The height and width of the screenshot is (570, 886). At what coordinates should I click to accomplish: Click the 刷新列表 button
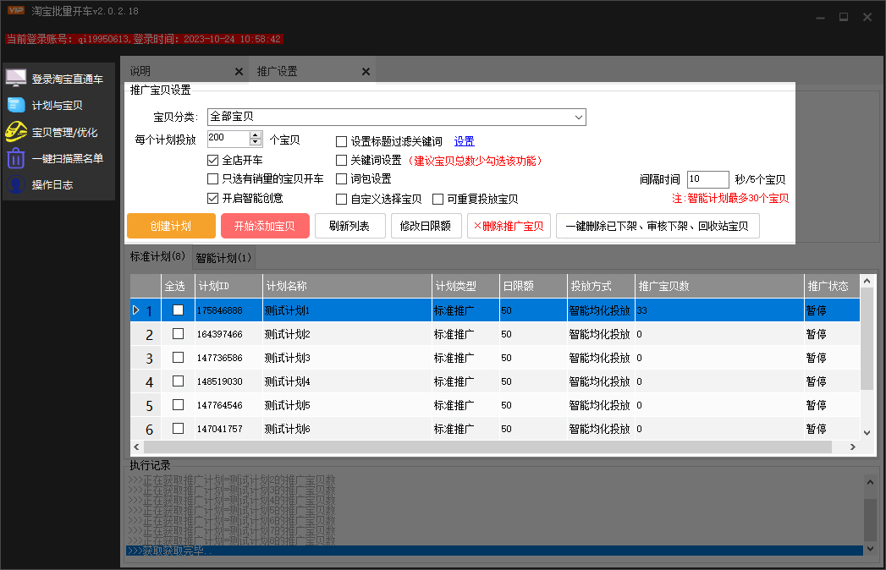[349, 226]
